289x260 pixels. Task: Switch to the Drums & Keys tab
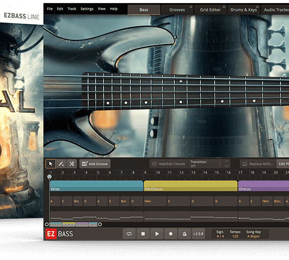pos(243,10)
